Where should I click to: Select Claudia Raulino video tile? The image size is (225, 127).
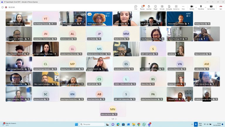126,19
